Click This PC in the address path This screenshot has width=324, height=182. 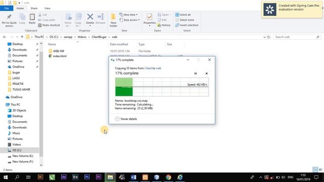click(x=39, y=37)
